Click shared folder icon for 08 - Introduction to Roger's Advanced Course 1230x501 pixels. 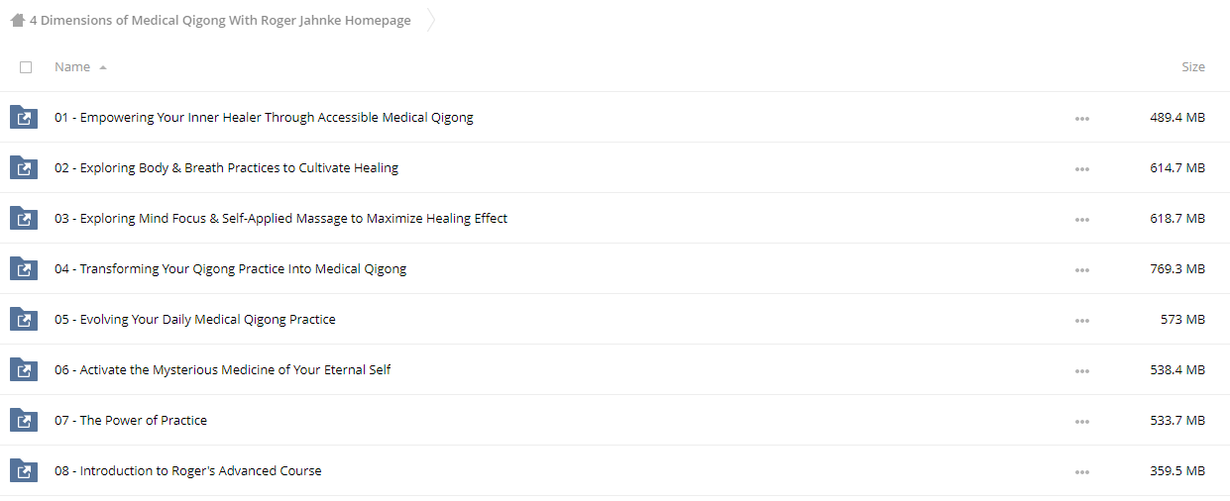pos(23,470)
